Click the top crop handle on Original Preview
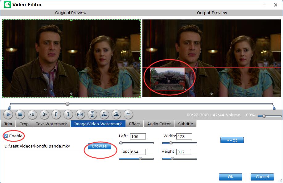 (71, 20)
